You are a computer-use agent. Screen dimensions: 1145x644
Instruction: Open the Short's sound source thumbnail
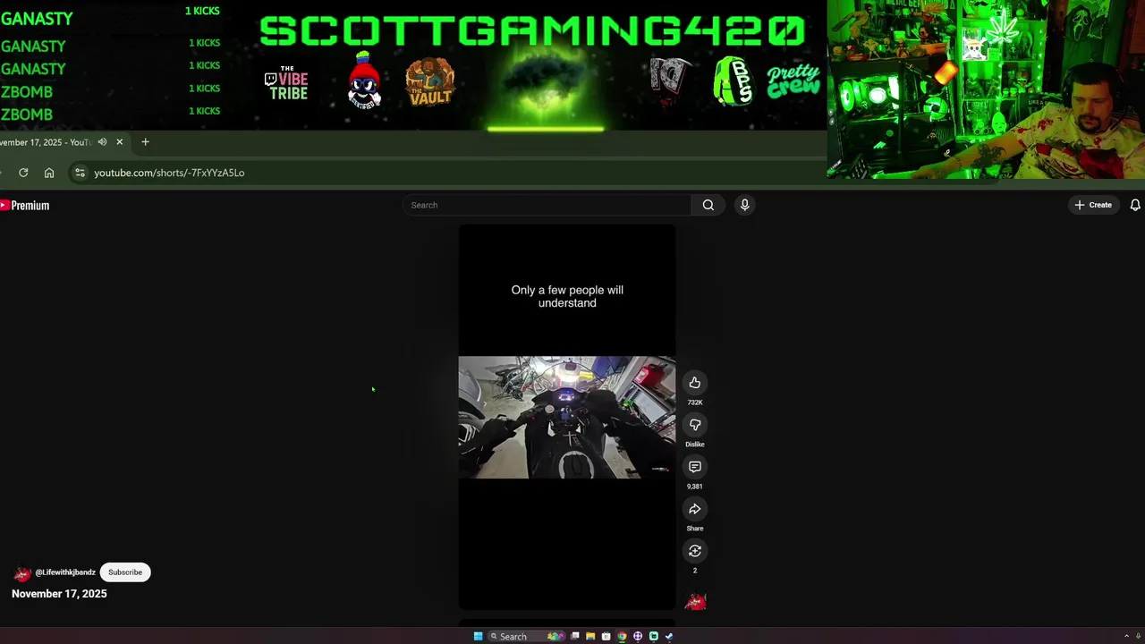pyautogui.click(x=695, y=602)
